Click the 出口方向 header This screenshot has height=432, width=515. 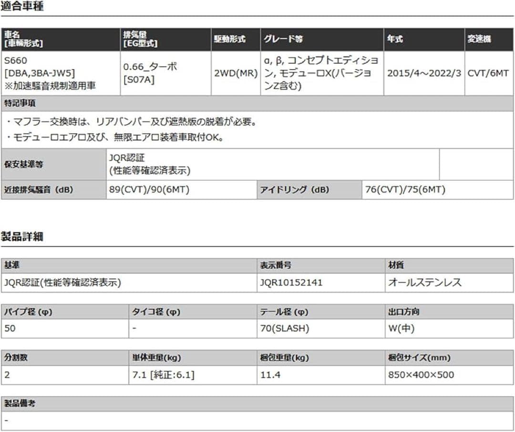pyautogui.click(x=449, y=312)
